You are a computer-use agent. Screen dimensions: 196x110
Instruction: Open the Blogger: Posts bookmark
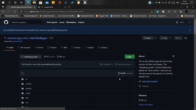102,16
